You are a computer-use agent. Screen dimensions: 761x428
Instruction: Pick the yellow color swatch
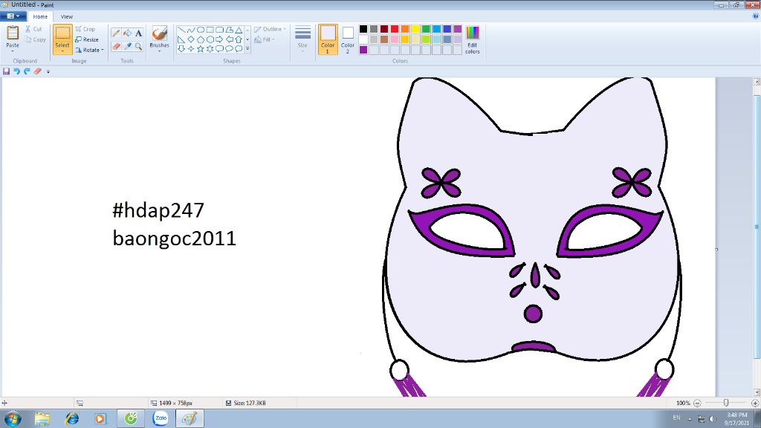click(415, 29)
